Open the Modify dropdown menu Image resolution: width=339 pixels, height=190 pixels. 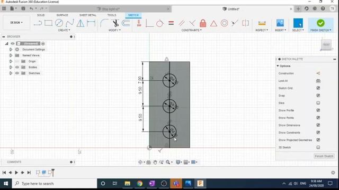pos(114,30)
